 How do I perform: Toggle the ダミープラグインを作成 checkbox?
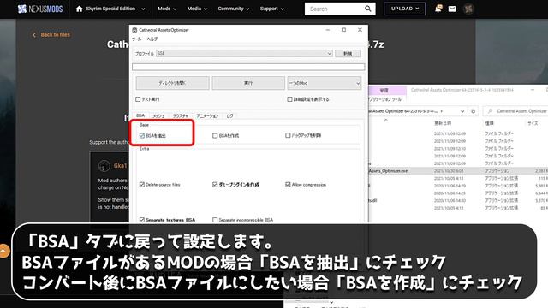click(x=215, y=185)
